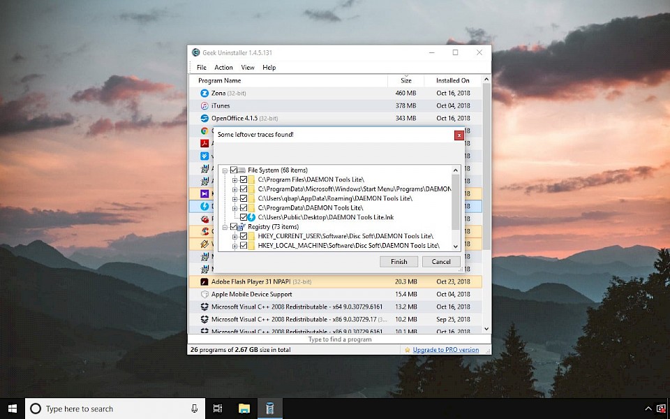Close the leftover traces dialog with red X
This screenshot has height=419, width=670.
459,135
